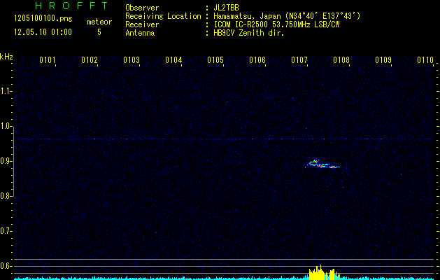The image size is (440, 280).
Task: Click the observer callsign JL2TBB
Action: (227, 8)
